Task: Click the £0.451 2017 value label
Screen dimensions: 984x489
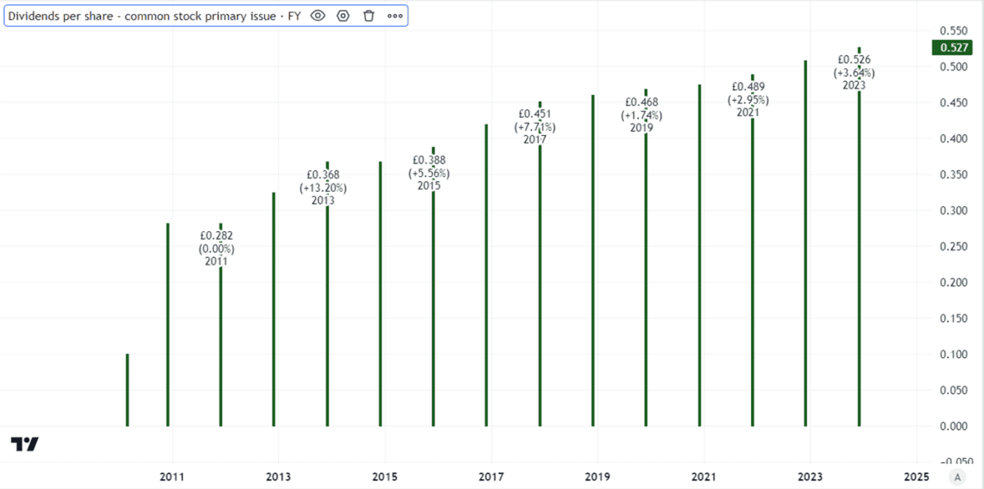Action: tap(535, 127)
